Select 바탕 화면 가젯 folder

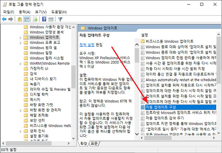pos(41,105)
